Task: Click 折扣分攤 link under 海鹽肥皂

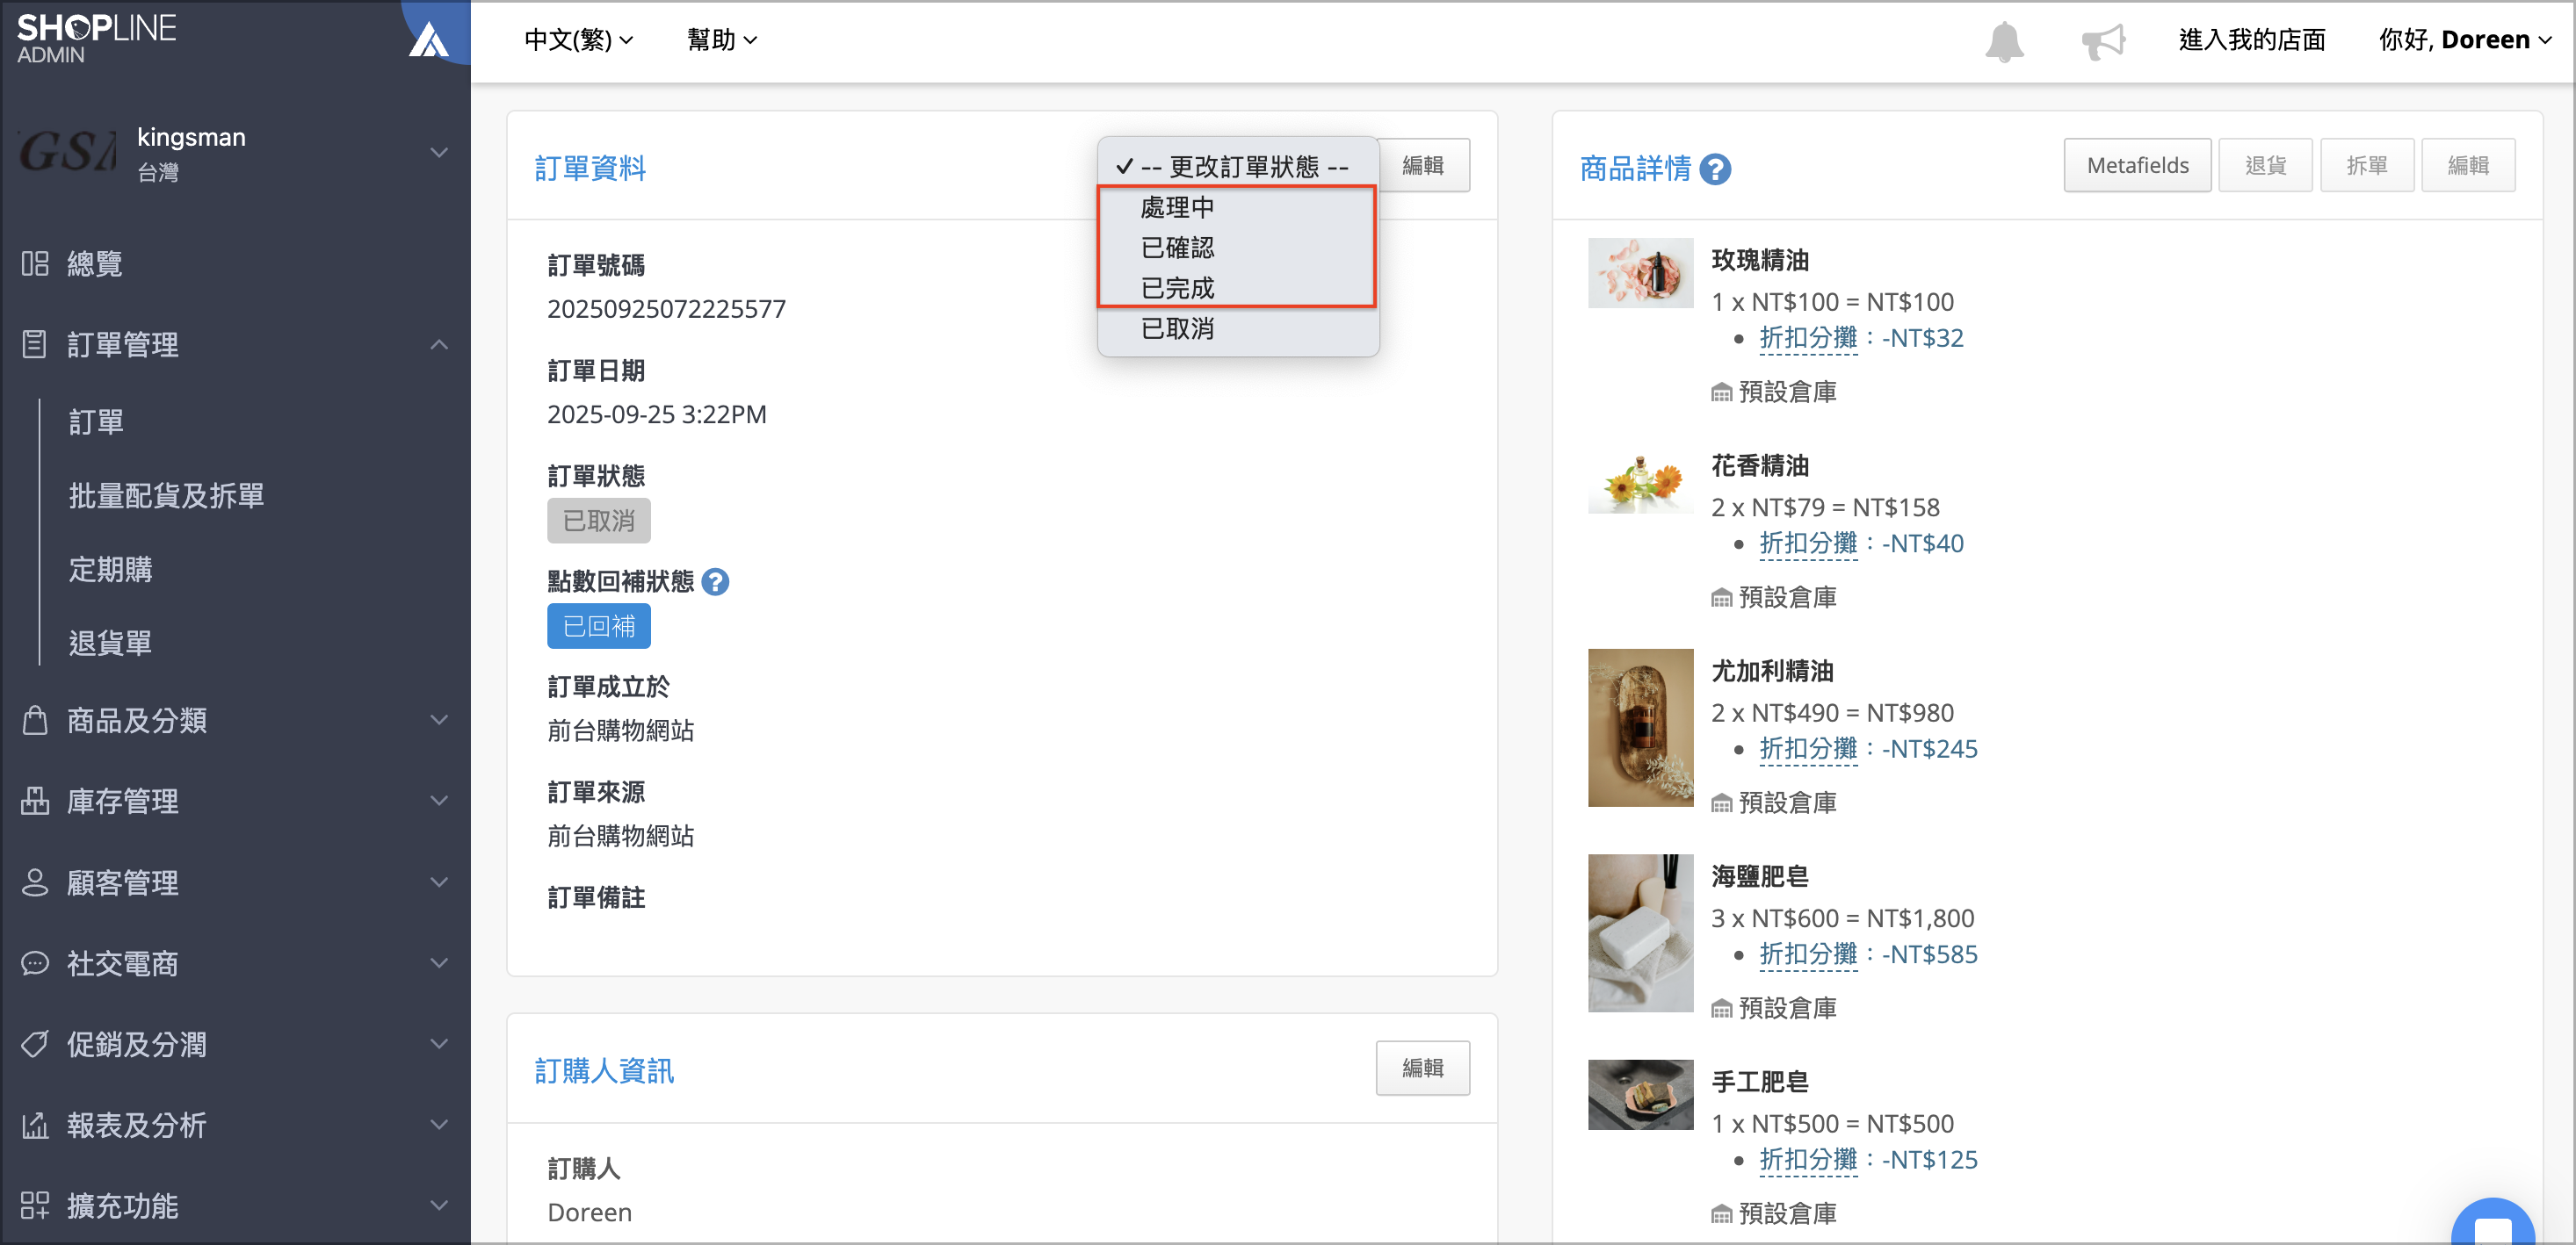Action: (x=1808, y=955)
